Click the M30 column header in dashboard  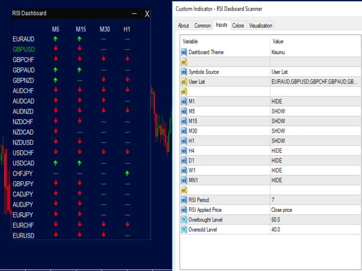click(x=105, y=29)
